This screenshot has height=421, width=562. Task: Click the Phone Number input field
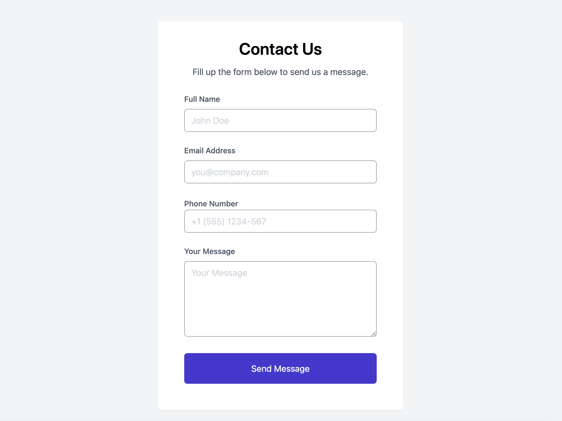[280, 221]
